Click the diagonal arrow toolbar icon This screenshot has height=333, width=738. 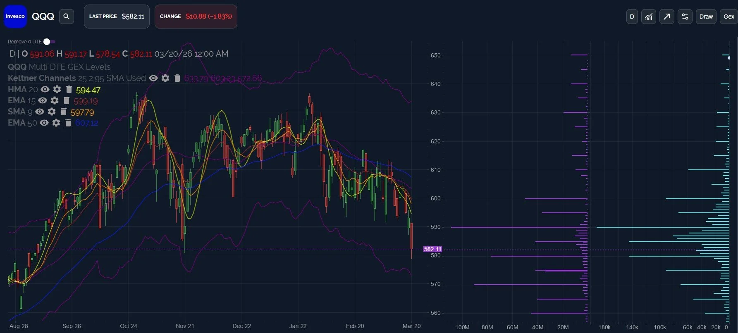(x=667, y=17)
